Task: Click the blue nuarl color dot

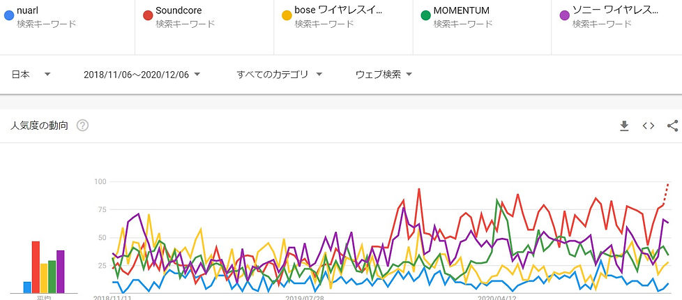Action: tap(9, 15)
